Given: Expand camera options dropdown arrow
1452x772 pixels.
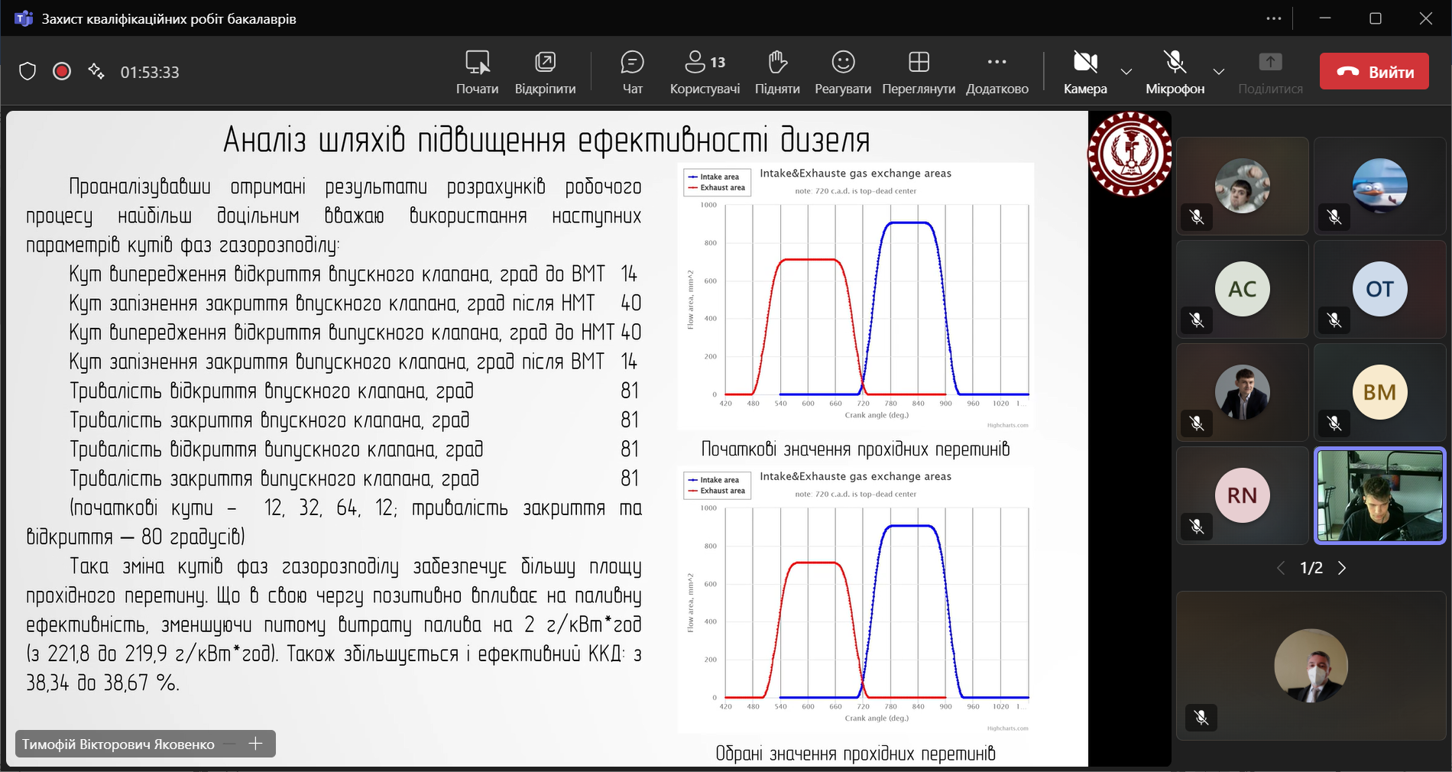Looking at the screenshot, I should pos(1126,72).
